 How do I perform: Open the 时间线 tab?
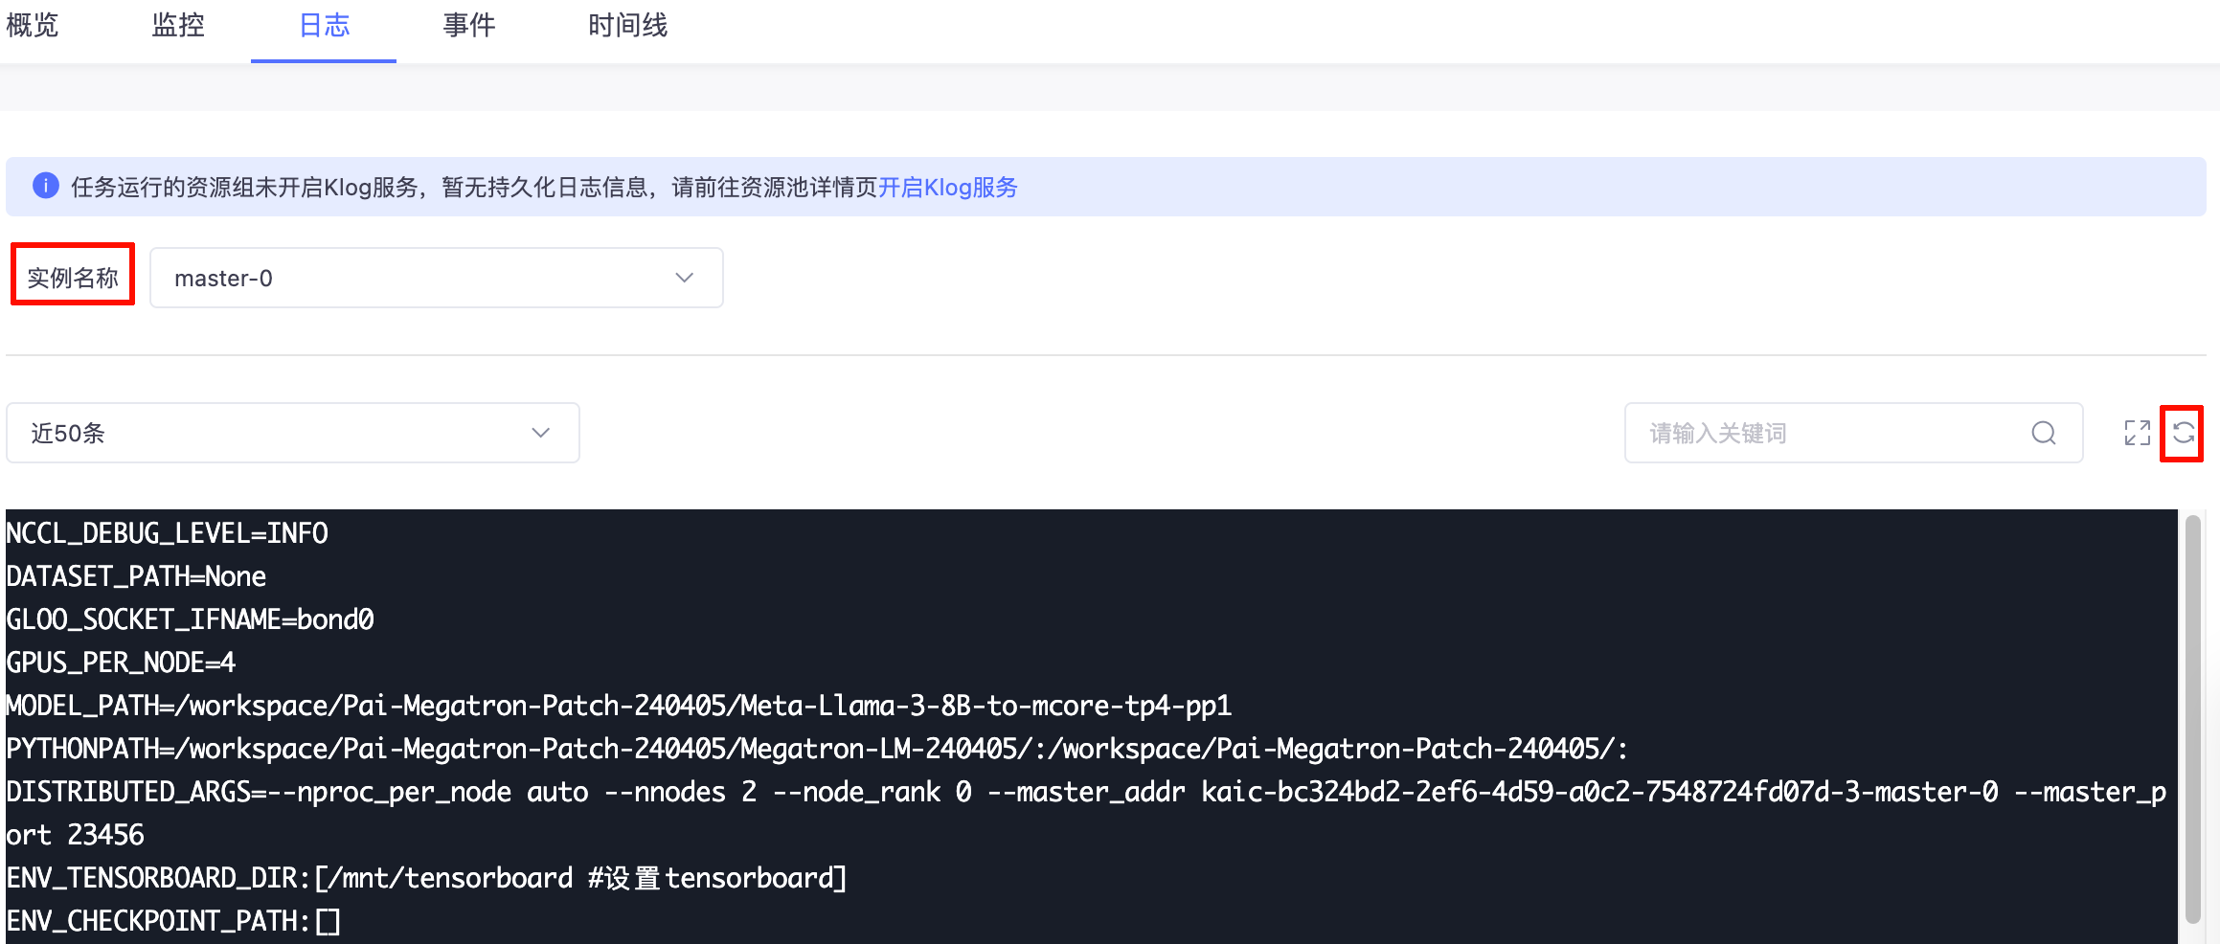(627, 26)
